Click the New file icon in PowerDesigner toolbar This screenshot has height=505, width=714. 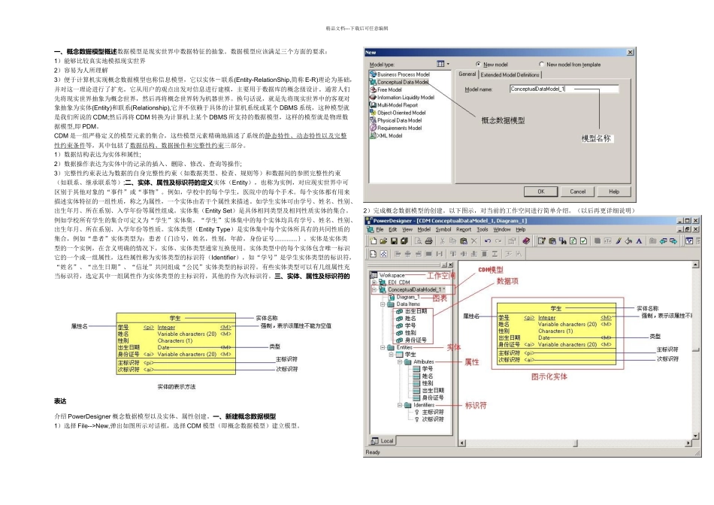pyautogui.click(x=374, y=241)
